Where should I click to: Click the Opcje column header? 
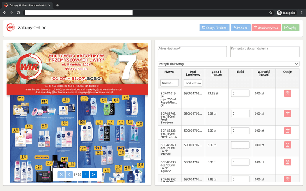[288, 73]
